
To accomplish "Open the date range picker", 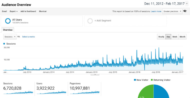I will tap(166, 4).
